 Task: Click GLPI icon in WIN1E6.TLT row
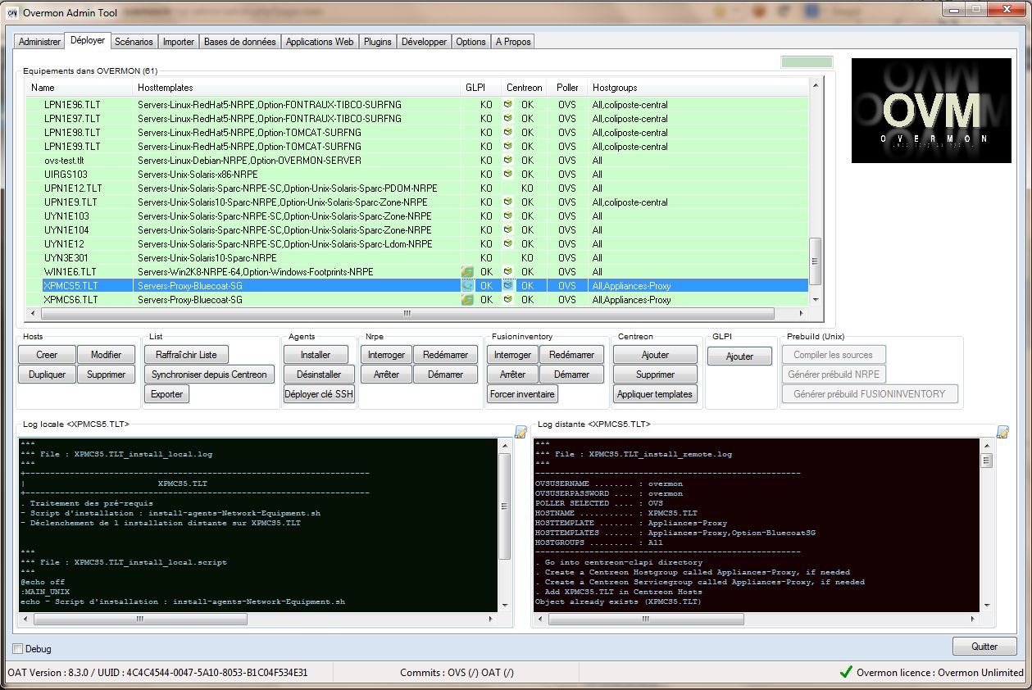[x=467, y=272]
